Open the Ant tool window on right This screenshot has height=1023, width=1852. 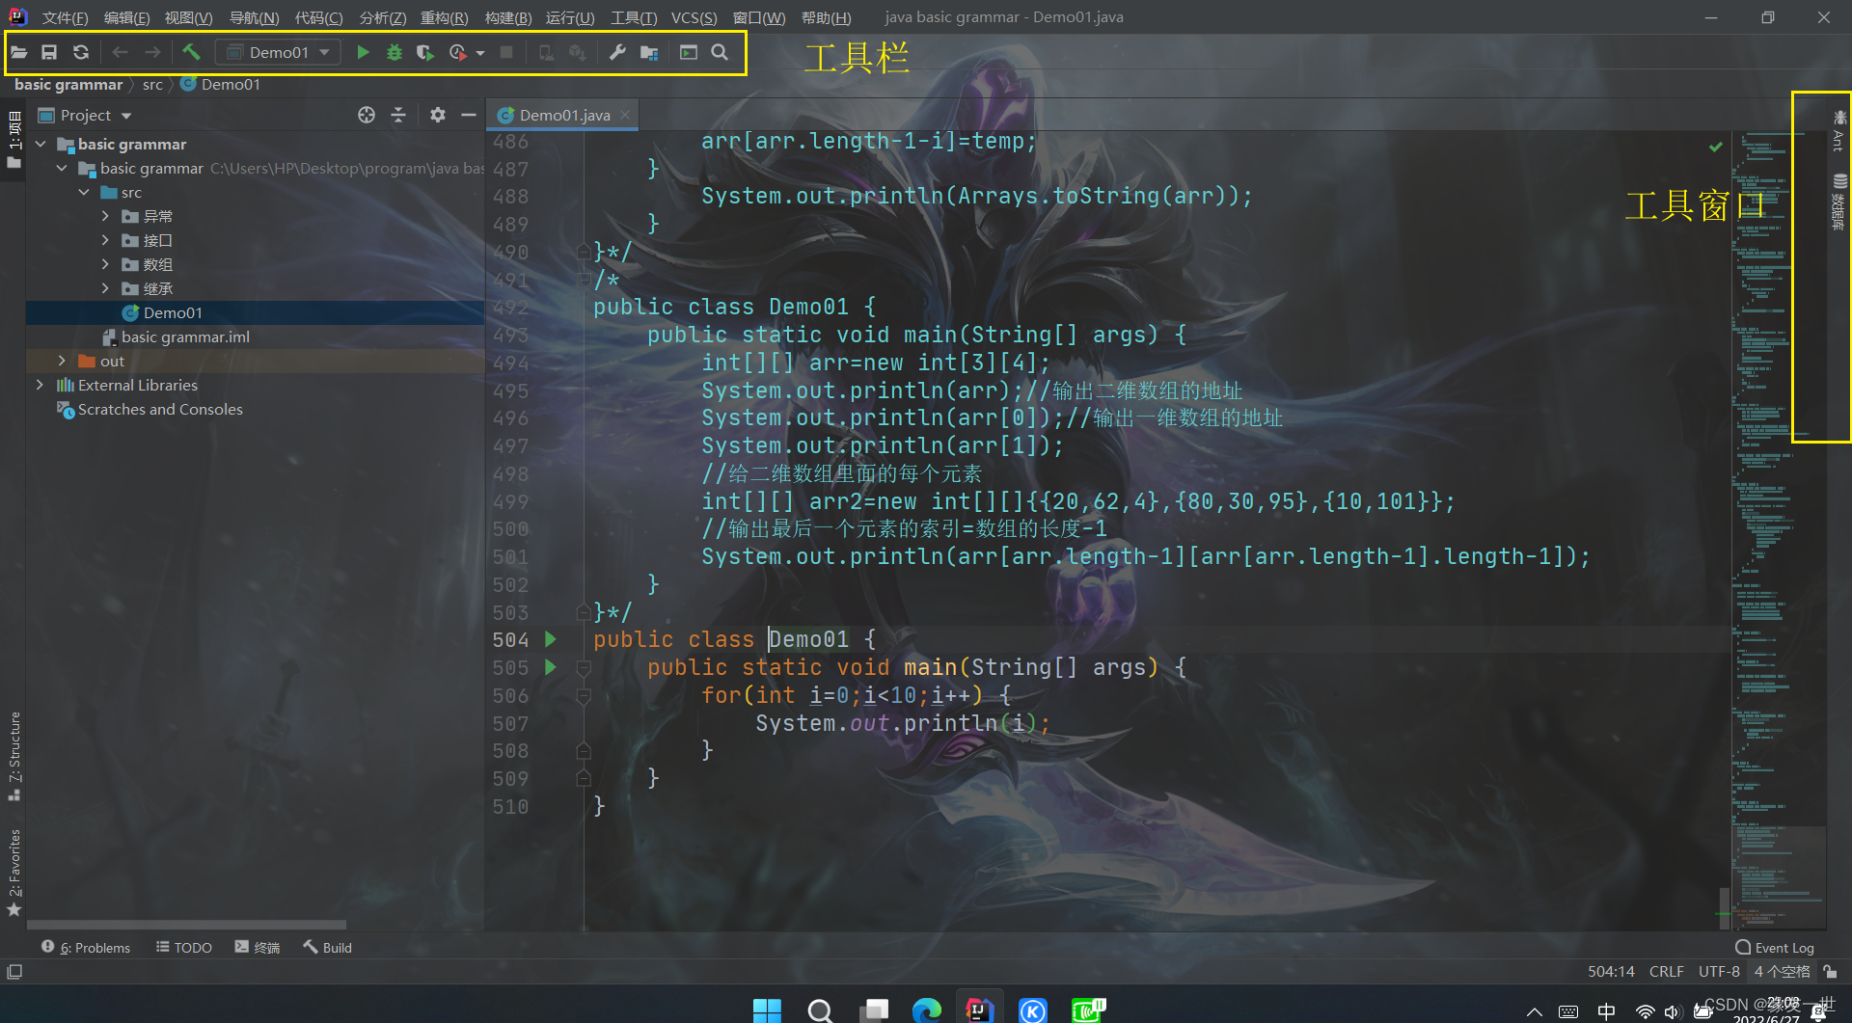(x=1838, y=130)
